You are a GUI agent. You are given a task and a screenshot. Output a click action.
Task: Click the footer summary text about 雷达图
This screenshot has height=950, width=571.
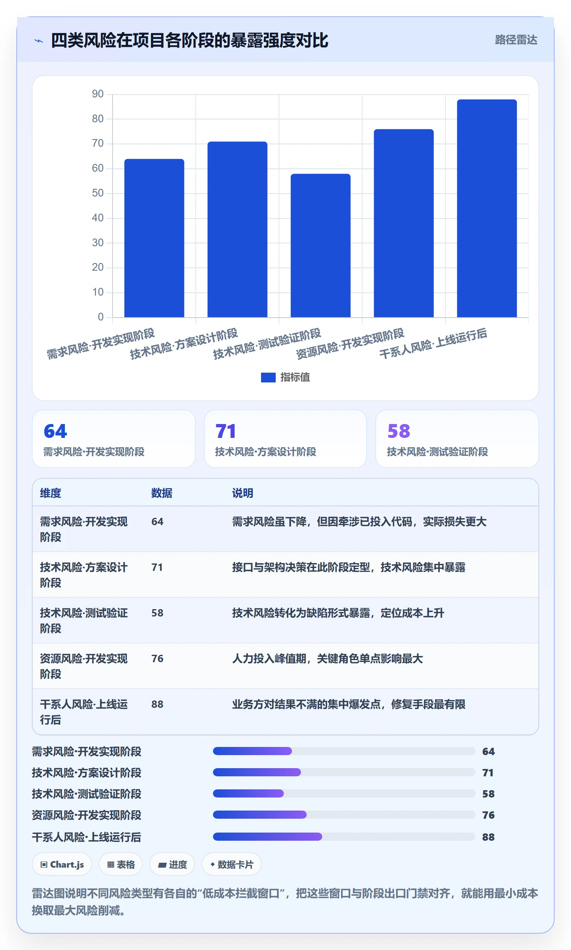coord(285,901)
